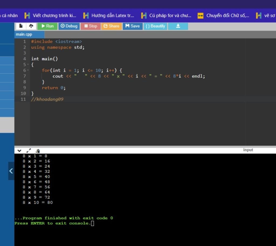Save the current code file
The height and width of the screenshot is (246, 276).
(133, 26)
